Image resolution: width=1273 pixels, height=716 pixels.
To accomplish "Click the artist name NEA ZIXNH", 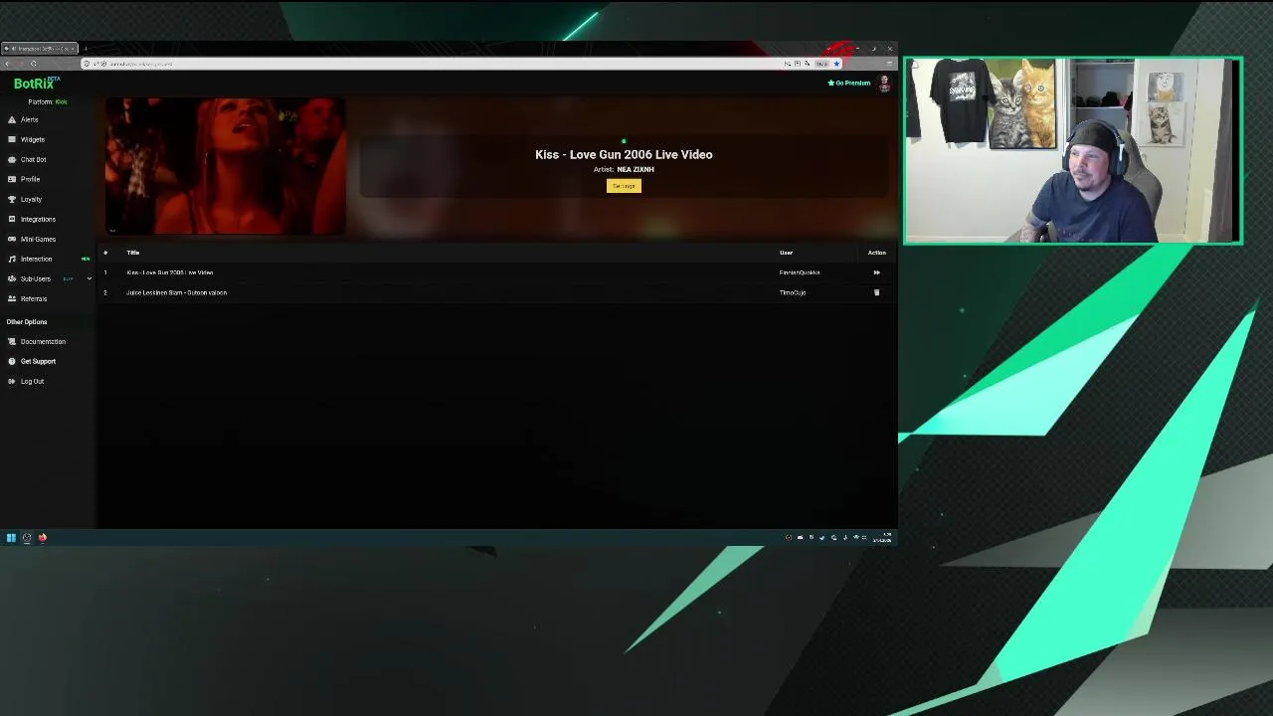I will (x=636, y=169).
